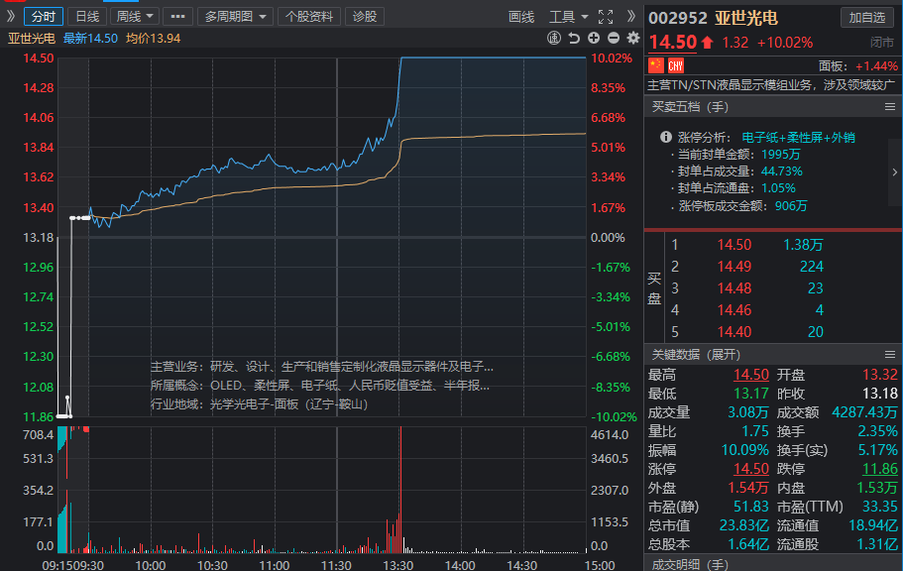Viewport: 903px width, 571px height.
Task: Collapse the left panel with double-chevron icon
Action: pyautogui.click(x=10, y=16)
